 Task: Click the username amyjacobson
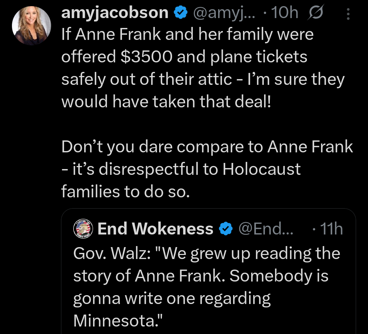pyautogui.click(x=114, y=12)
